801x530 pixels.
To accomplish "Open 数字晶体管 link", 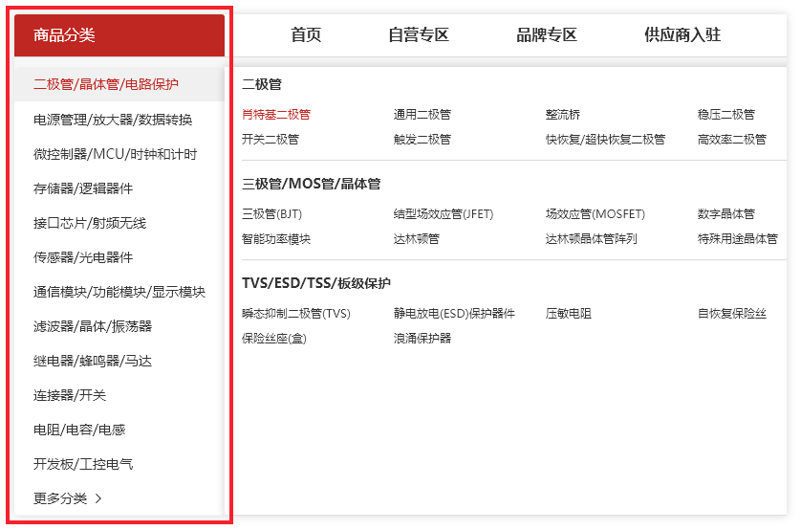I will 725,214.
